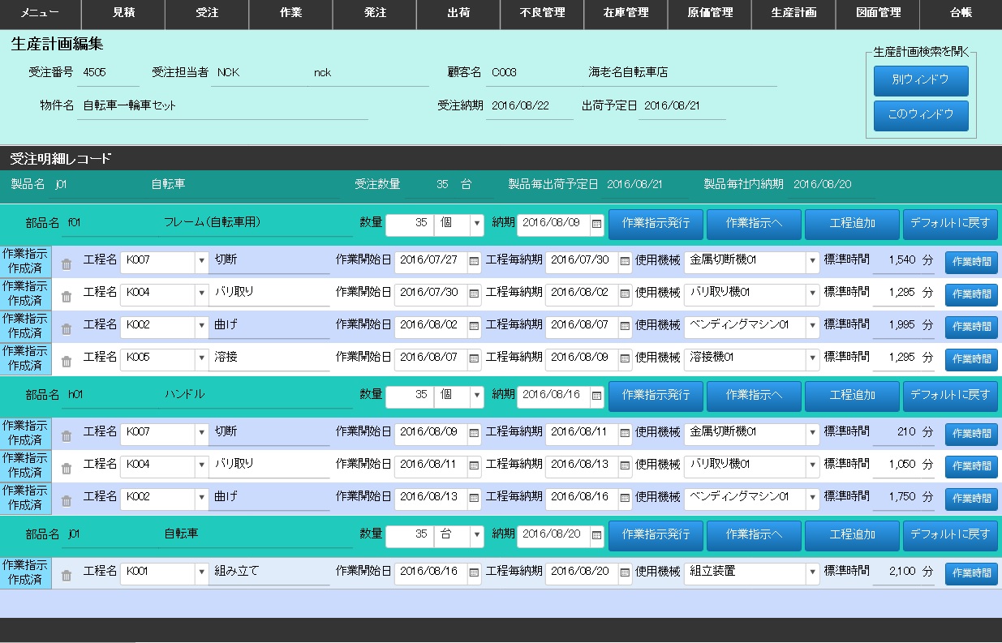Screen dimensions: 1002x643
Task: Remove the 曲げ process row starting 2016/08/13
Action: pos(67,500)
